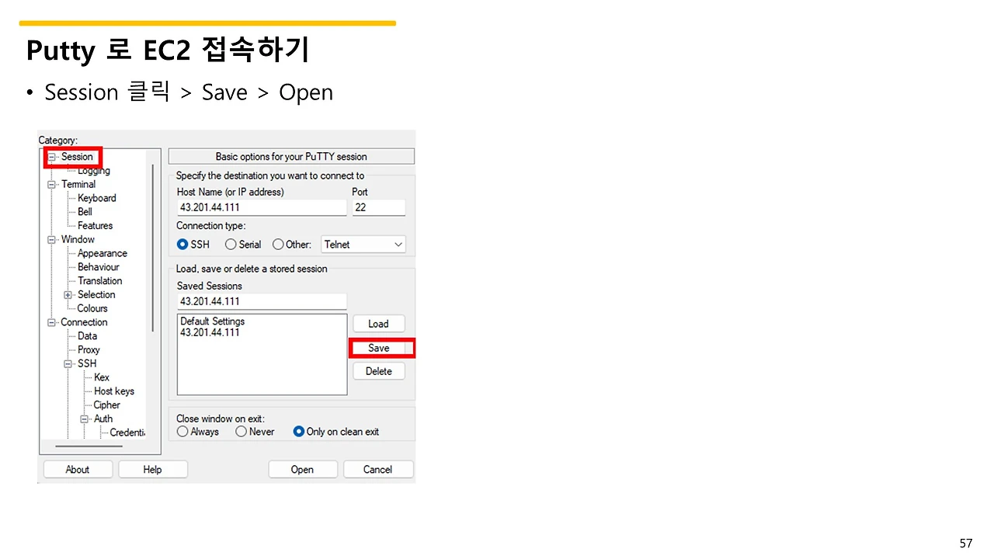Select Default Settings in the saved sessions list
Viewport: 994px width, 559px height.
[x=212, y=321]
